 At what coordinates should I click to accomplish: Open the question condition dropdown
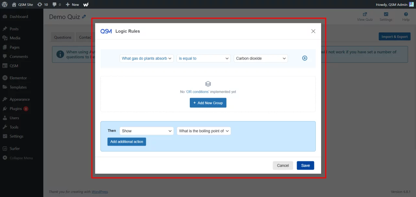(147, 58)
